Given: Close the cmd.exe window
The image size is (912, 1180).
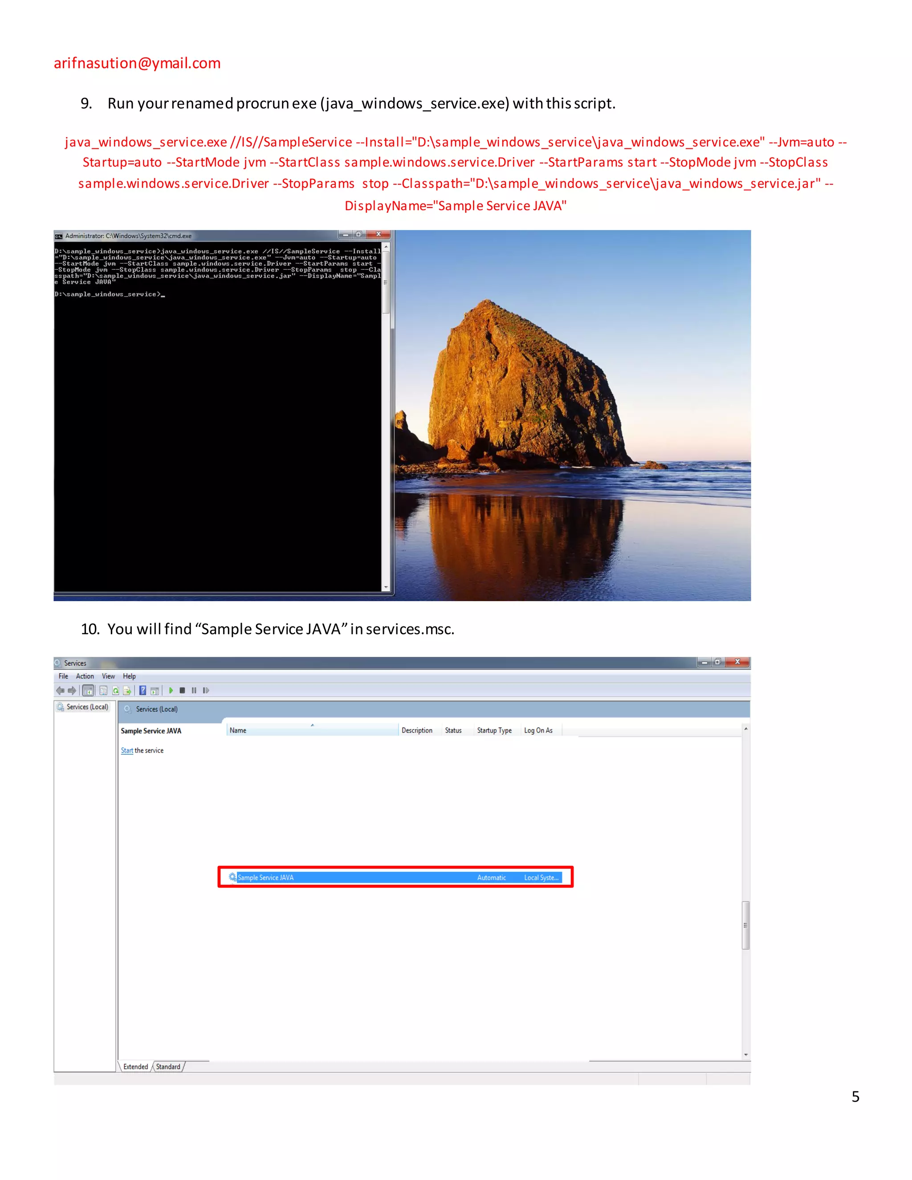Looking at the screenshot, I should (379, 235).
